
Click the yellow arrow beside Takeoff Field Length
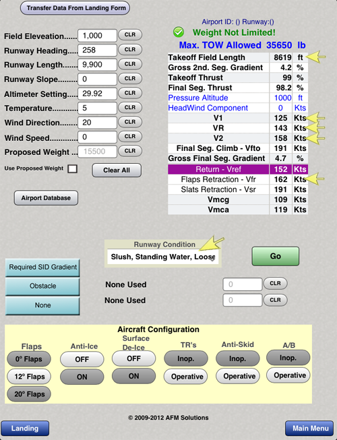click(316, 57)
